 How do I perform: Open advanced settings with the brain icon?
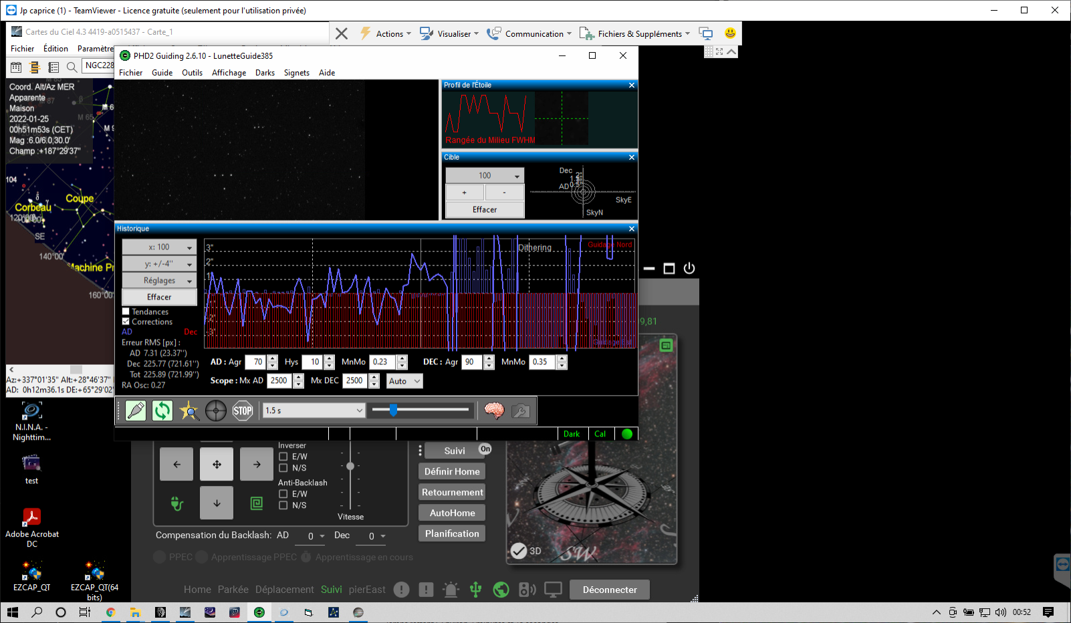(494, 410)
